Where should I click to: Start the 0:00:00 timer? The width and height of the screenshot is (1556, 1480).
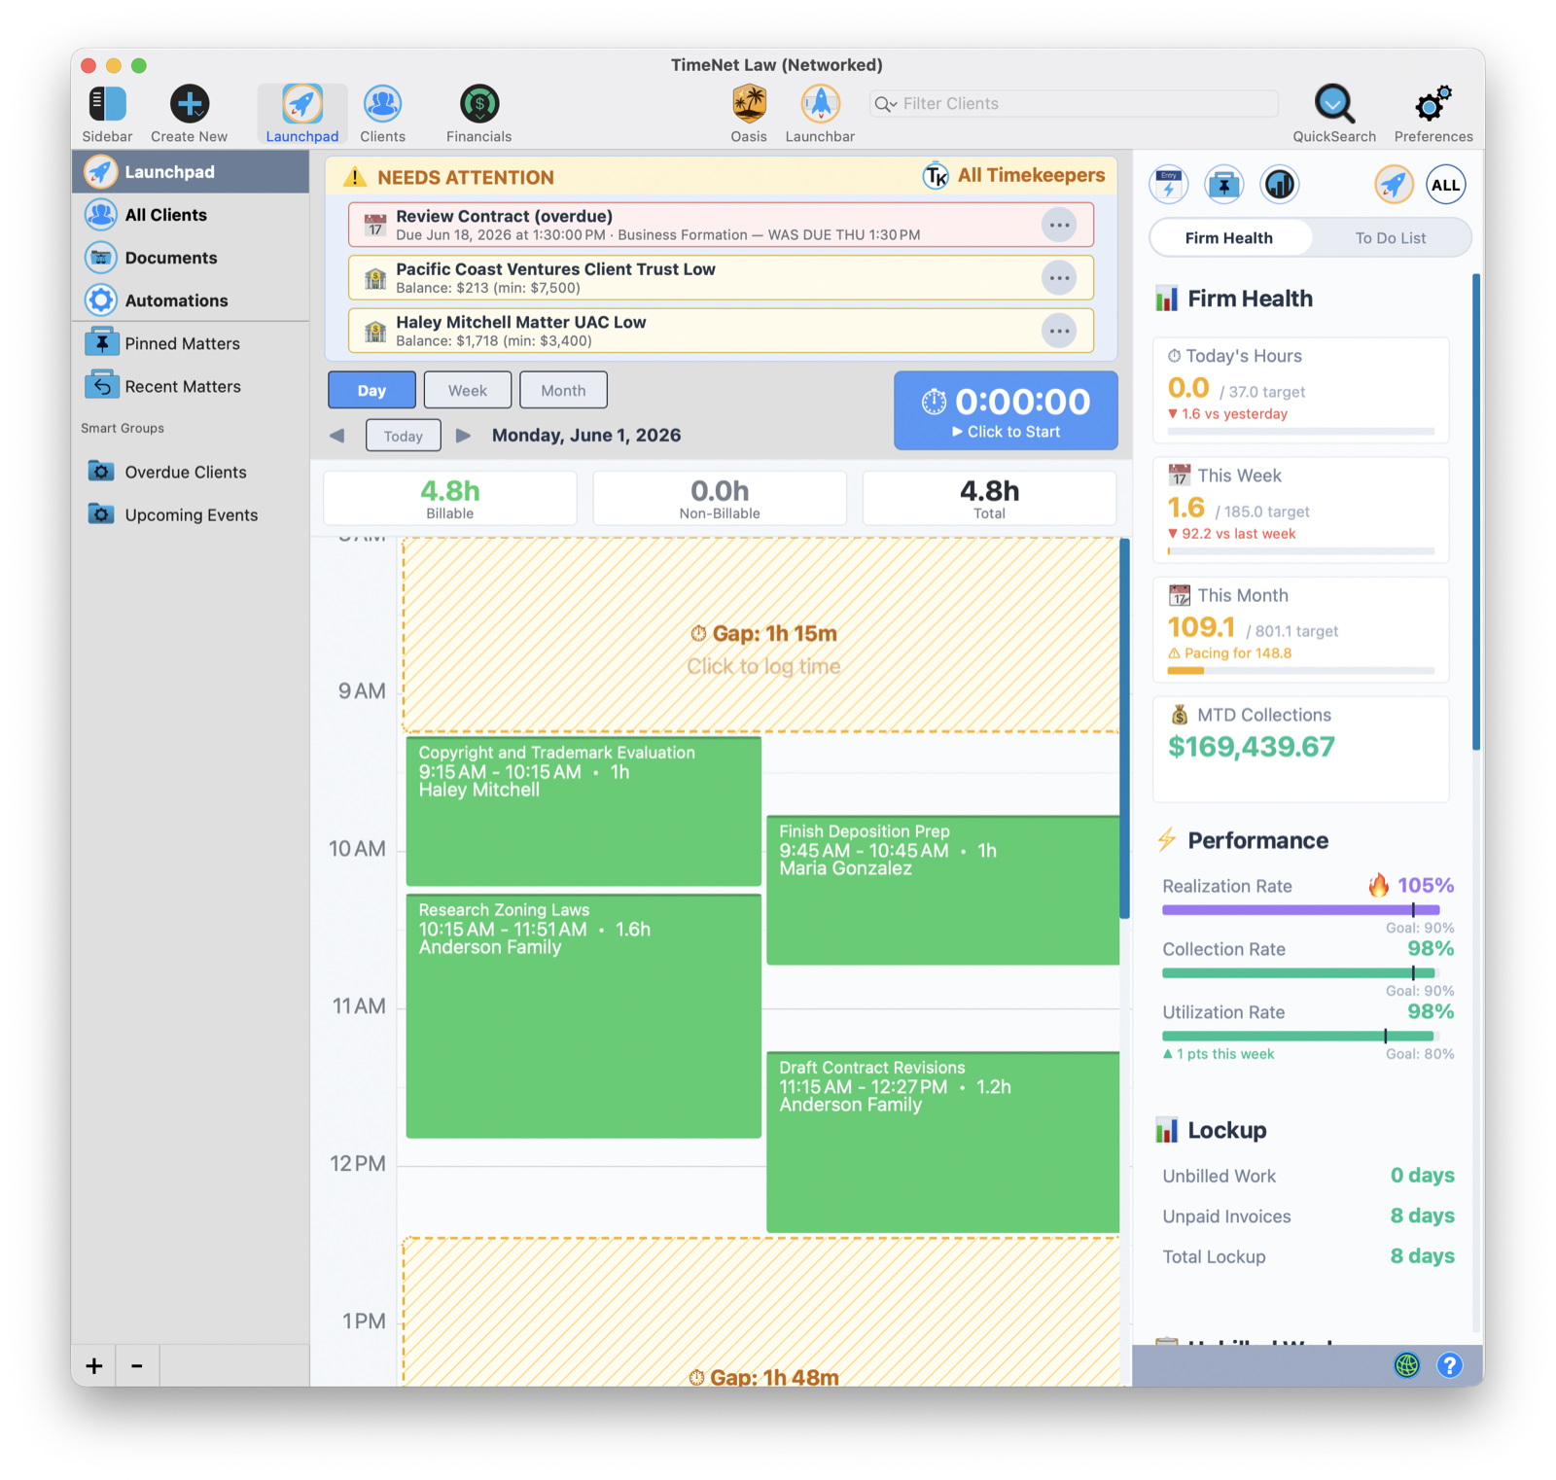pyautogui.click(x=1006, y=410)
